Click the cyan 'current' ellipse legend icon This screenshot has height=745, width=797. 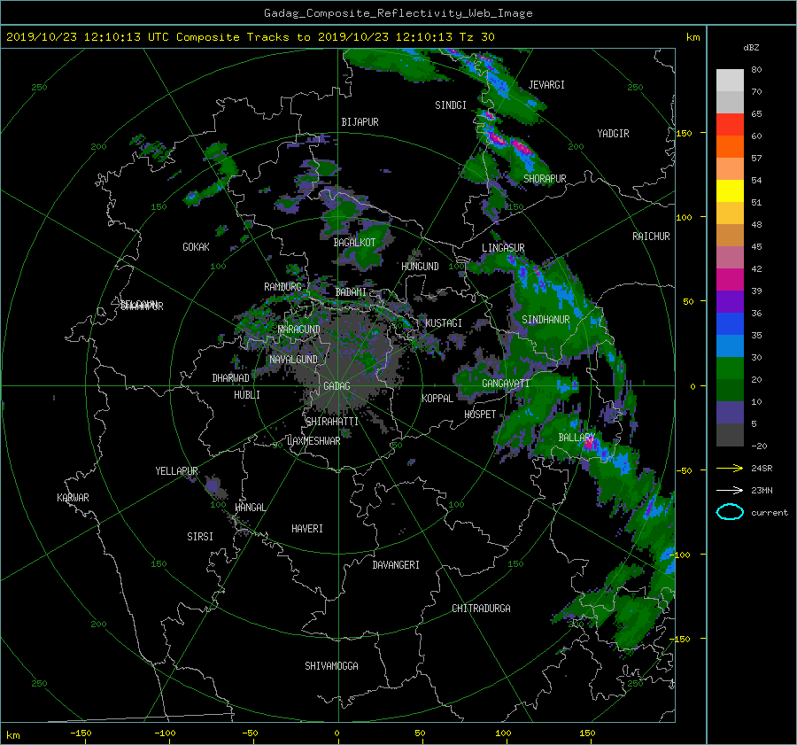click(x=730, y=512)
